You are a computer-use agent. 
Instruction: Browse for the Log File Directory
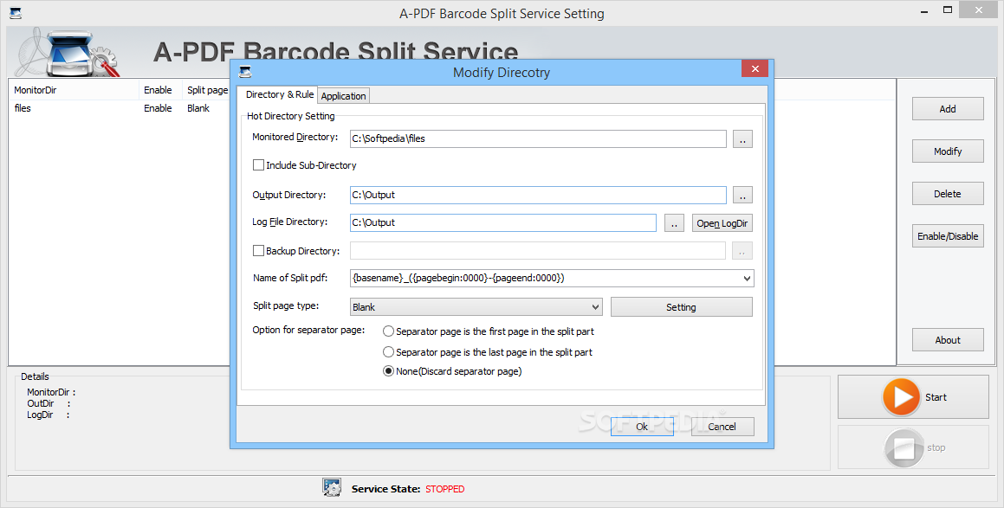pyautogui.click(x=674, y=223)
